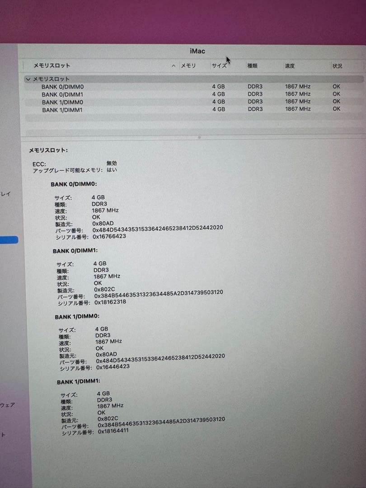366x488 pixels.
Task: Click the メモリスロット column header
Action: pyautogui.click(x=46, y=66)
